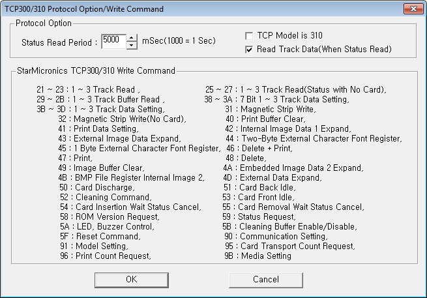Increase Status Read Period with up arrow
Viewport: 427px width, 298px height.
(132, 38)
